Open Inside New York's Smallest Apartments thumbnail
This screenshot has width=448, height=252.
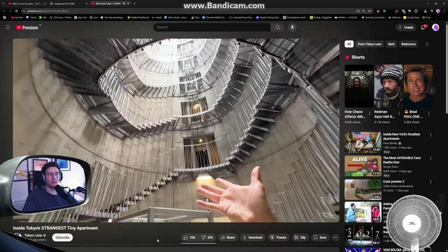[363, 142]
